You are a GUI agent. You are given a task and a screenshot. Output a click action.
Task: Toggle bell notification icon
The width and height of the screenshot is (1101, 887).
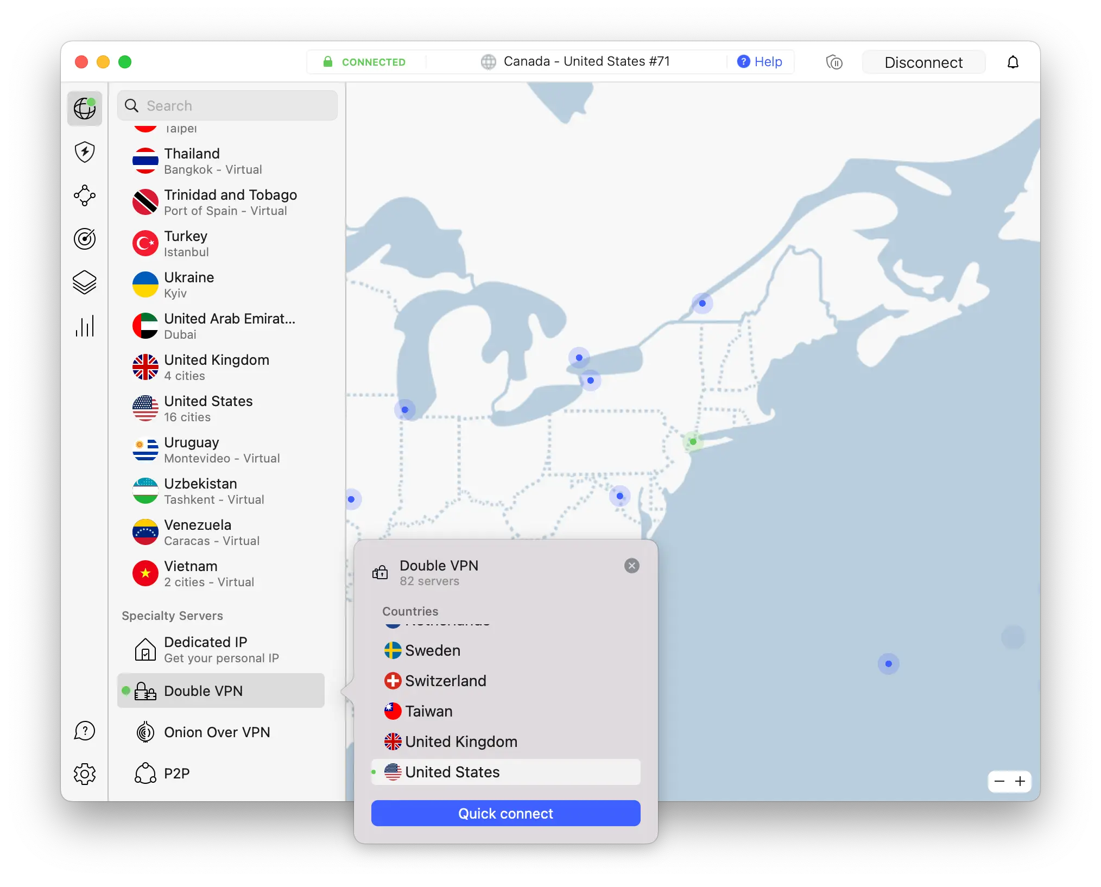[x=1013, y=61]
